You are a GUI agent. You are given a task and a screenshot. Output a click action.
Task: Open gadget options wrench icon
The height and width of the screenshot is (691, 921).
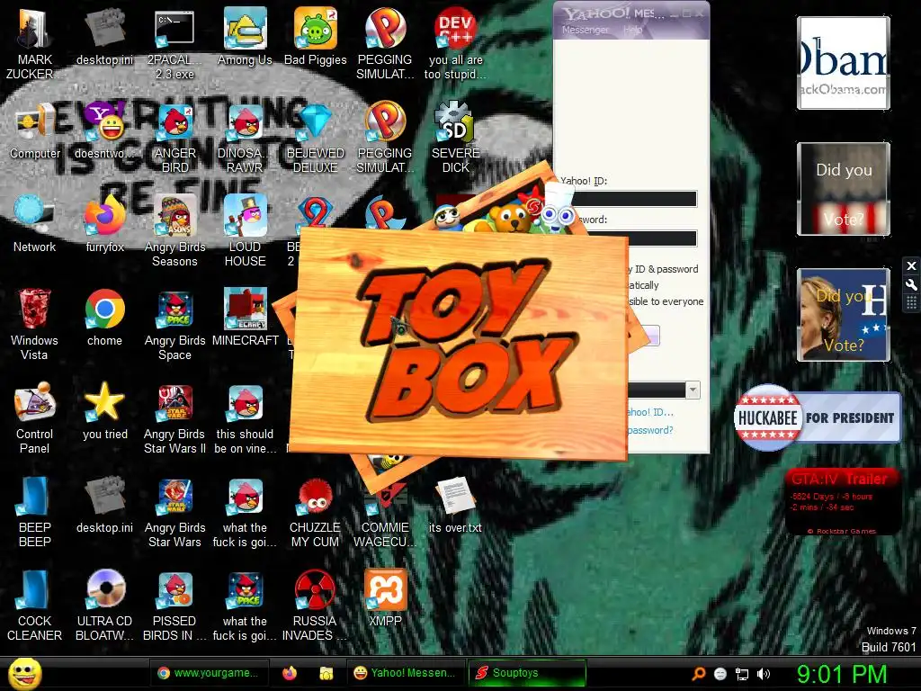tap(911, 285)
